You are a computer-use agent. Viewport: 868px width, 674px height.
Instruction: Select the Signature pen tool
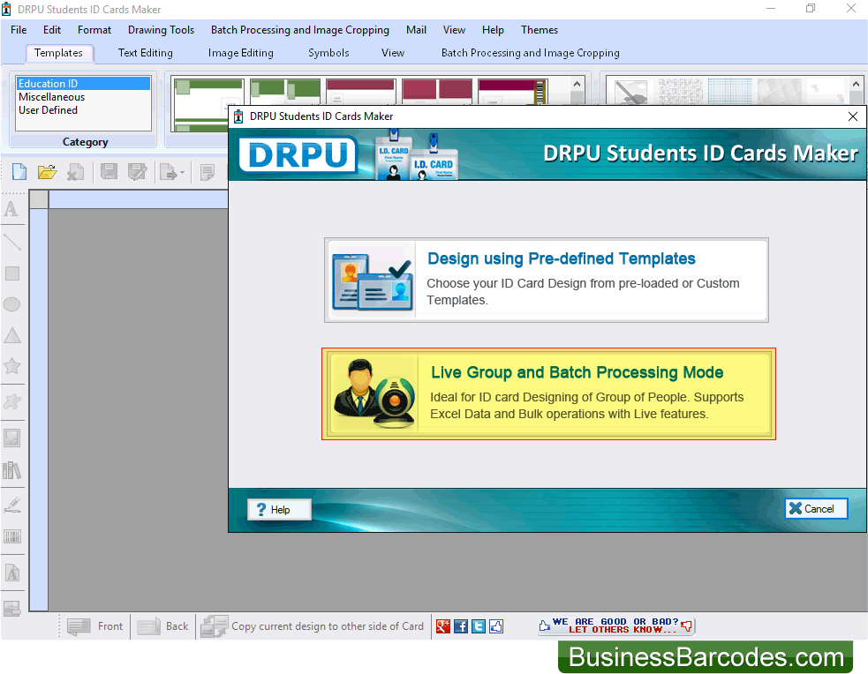click(12, 505)
